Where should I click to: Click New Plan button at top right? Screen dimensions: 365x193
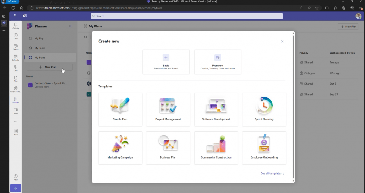tap(348, 26)
